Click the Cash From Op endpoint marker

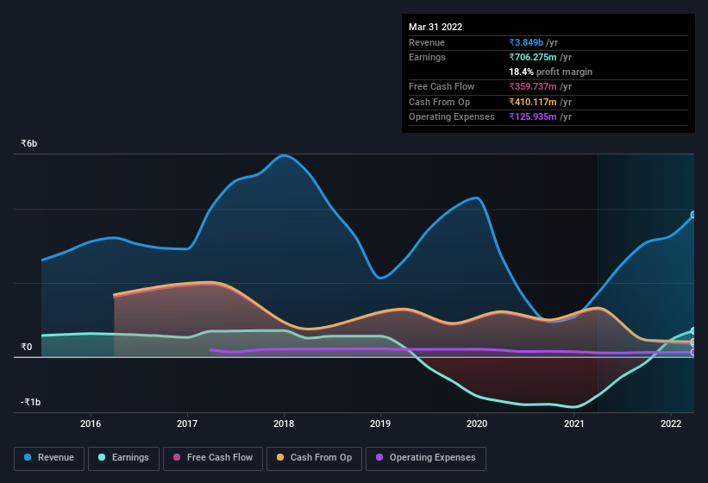(x=693, y=342)
